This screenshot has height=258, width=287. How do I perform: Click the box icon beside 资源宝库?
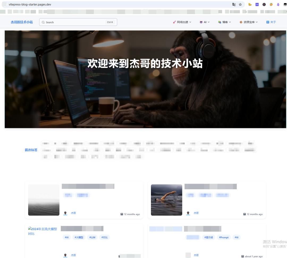coord(240,22)
